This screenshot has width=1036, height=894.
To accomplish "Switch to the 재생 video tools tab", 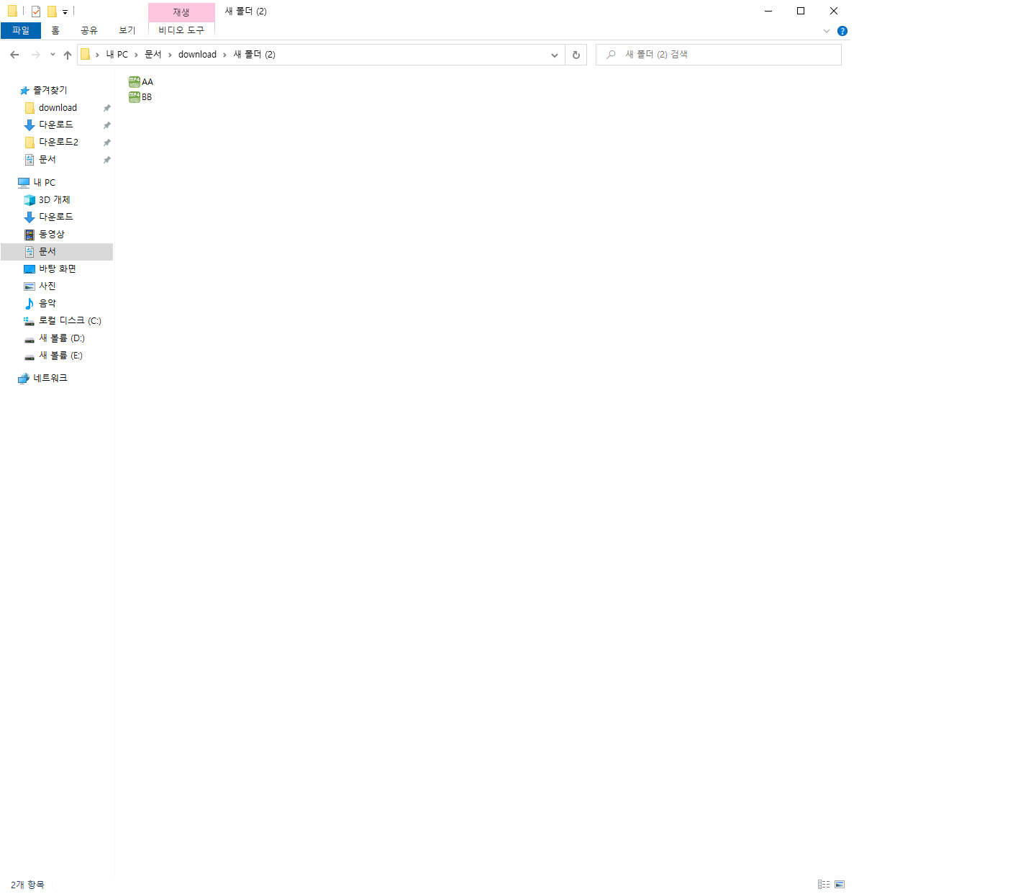I will (181, 11).
